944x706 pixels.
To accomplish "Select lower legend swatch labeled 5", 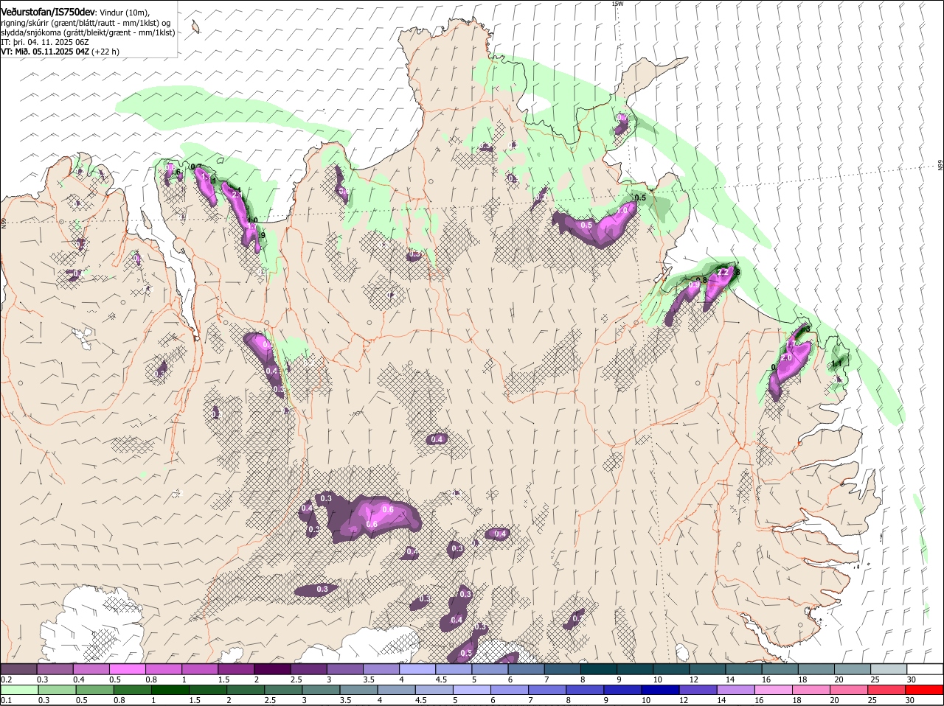I will point(472,690).
